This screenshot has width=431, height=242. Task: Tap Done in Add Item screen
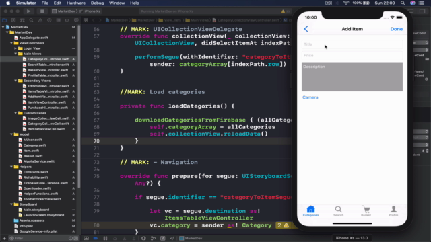397,29
